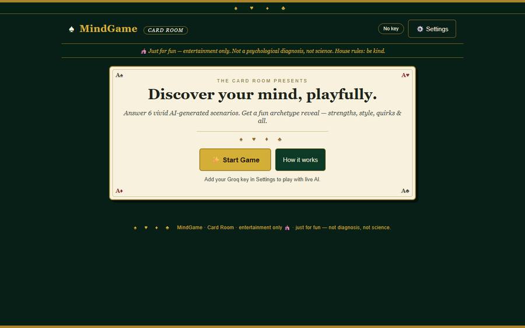The height and width of the screenshot is (328, 525).
Task: Click the Ace of clubs card corner
Action: click(405, 191)
